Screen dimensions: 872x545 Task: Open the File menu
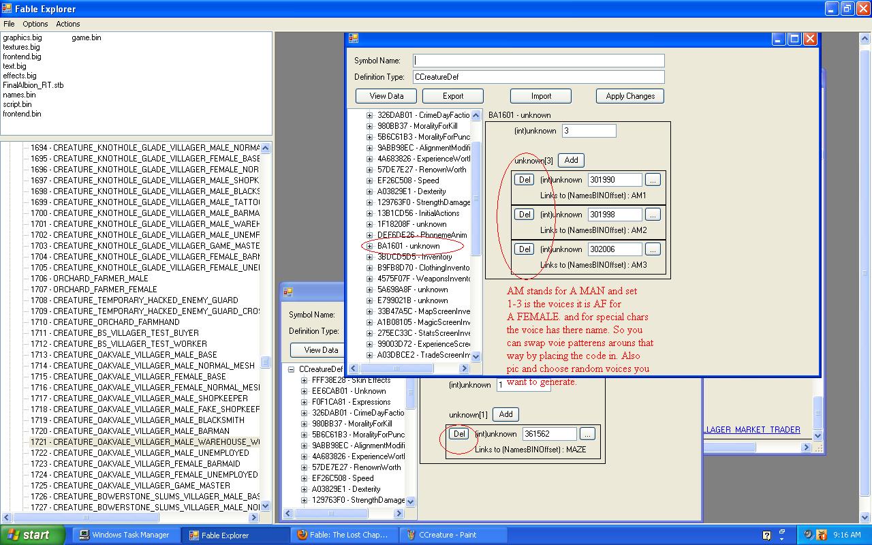point(9,24)
